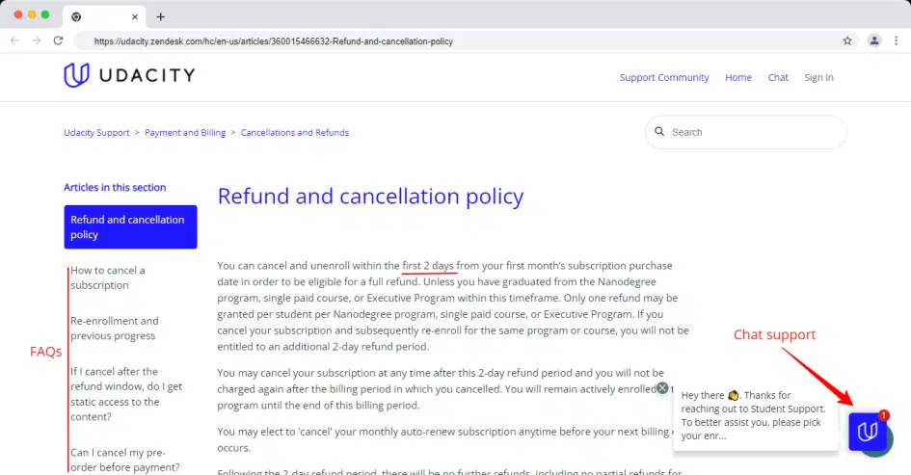Open the Payment and Billing breadcrumb
Image resolution: width=911 pixels, height=475 pixels.
pyautogui.click(x=185, y=133)
